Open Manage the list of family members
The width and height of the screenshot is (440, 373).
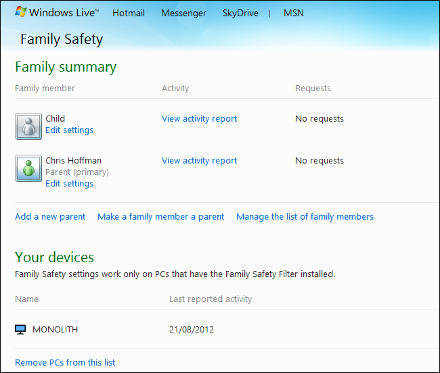[x=305, y=216]
